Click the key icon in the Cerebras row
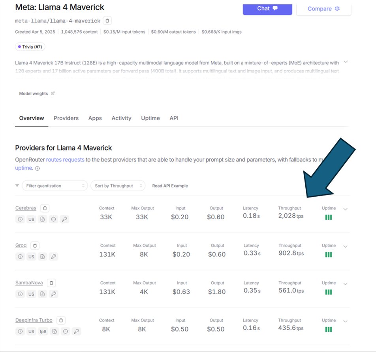376x352 pixels. point(64,219)
